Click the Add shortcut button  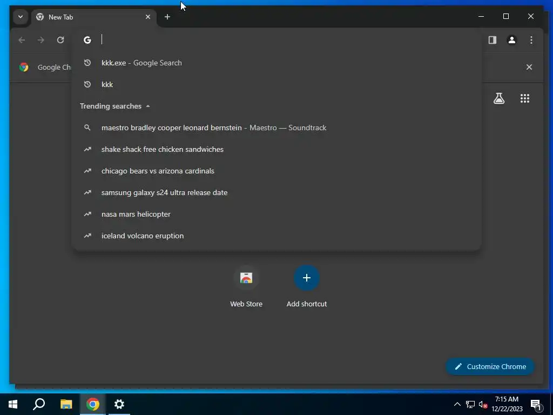click(307, 286)
